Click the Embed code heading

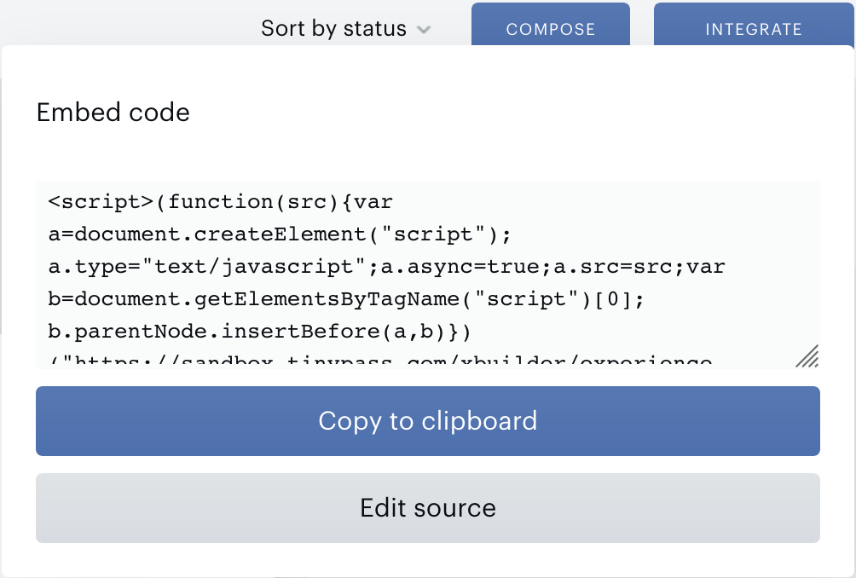(x=113, y=113)
